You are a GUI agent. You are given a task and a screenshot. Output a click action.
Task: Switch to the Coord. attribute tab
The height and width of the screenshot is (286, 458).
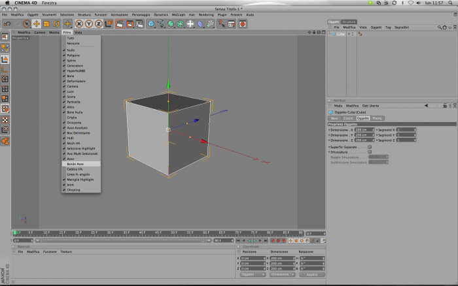coord(348,118)
